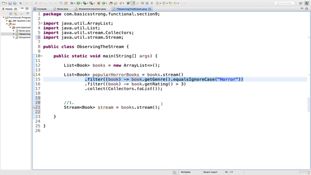
Task: Open the Package Explorer View Menu triangle
Action: (x=28, y=14)
